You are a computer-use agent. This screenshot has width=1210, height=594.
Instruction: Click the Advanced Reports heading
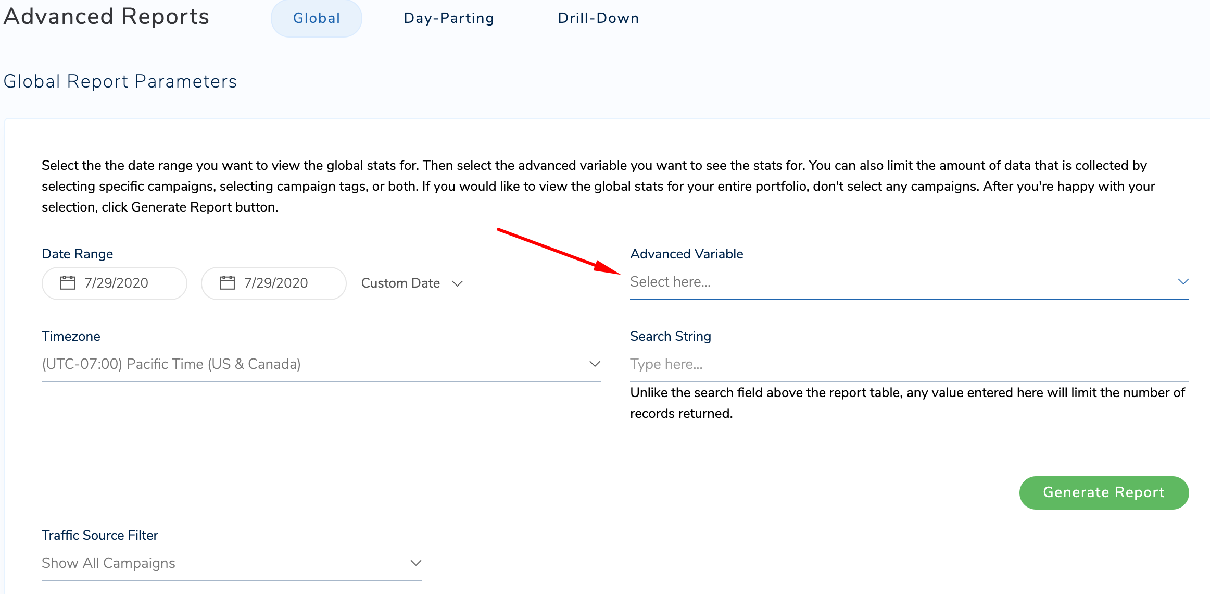(107, 17)
